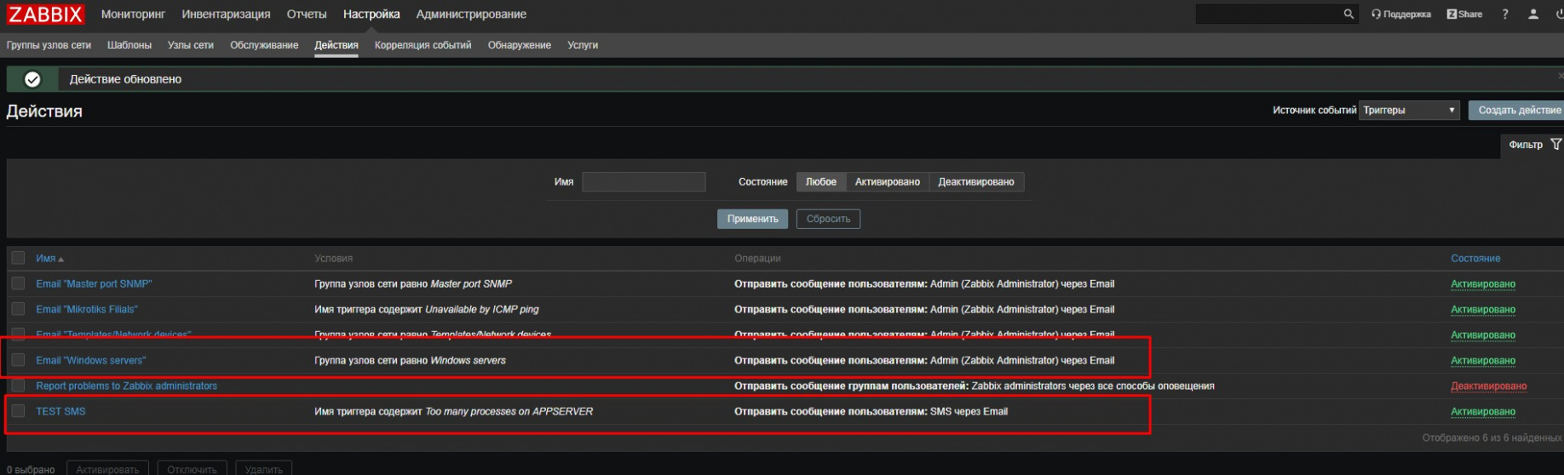Click the Create action button
The height and width of the screenshot is (475, 1564).
tap(1518, 111)
